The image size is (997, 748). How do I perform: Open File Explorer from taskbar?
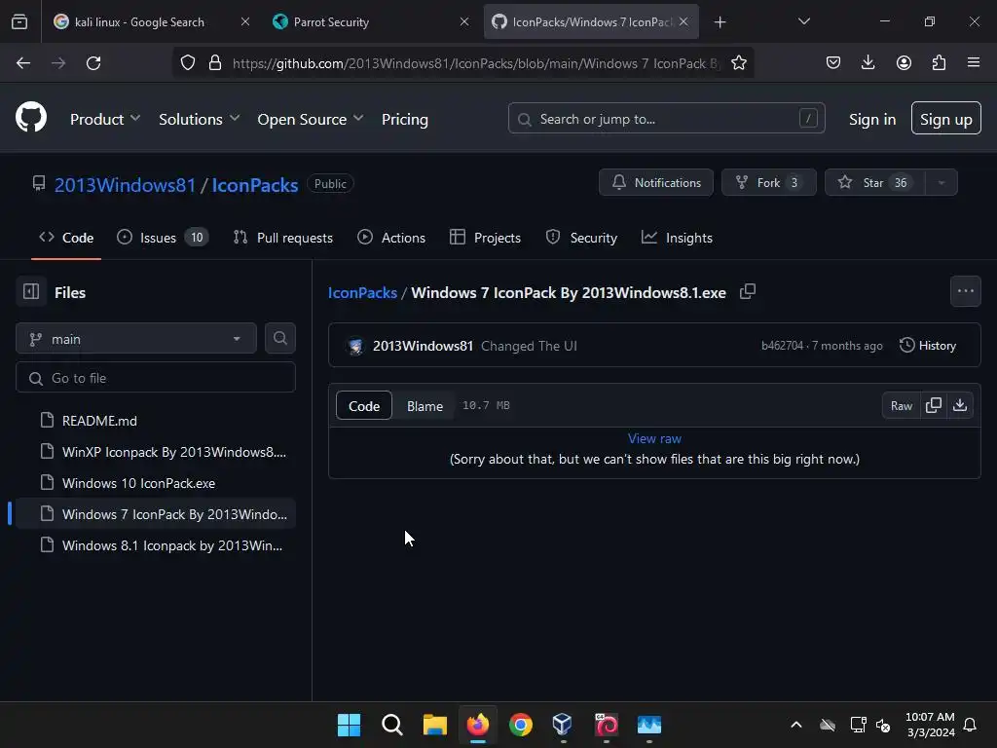click(435, 725)
